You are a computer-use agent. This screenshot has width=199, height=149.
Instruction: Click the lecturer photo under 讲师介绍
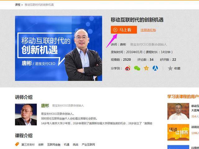coord(26,115)
